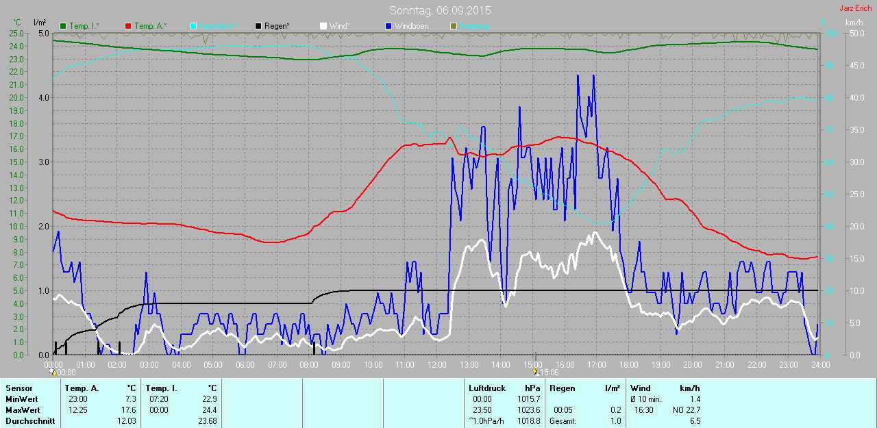Click the outdoor minimum value '7.3'
The image size is (877, 428).
[130, 399]
